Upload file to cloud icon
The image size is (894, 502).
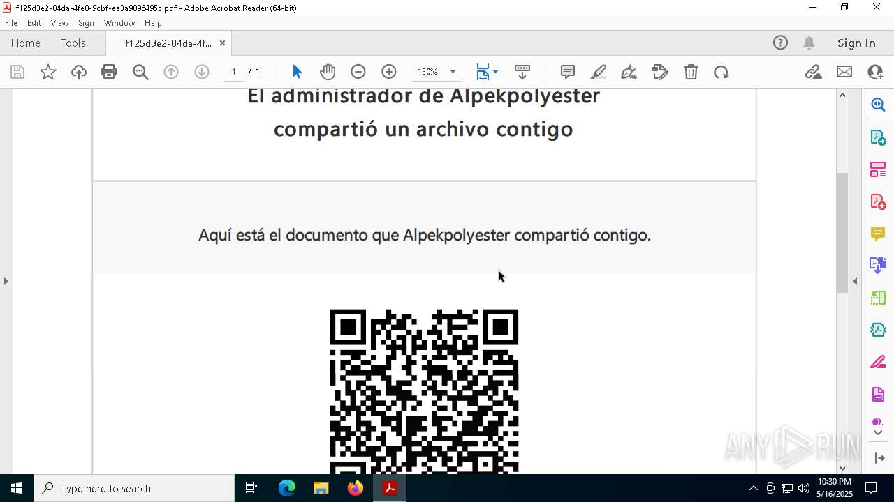click(79, 72)
